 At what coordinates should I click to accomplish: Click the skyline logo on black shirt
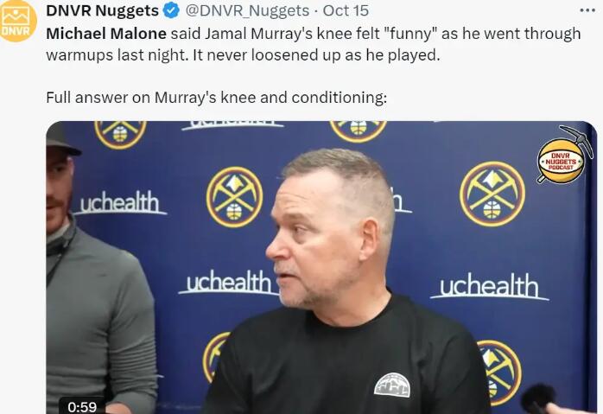(392, 385)
